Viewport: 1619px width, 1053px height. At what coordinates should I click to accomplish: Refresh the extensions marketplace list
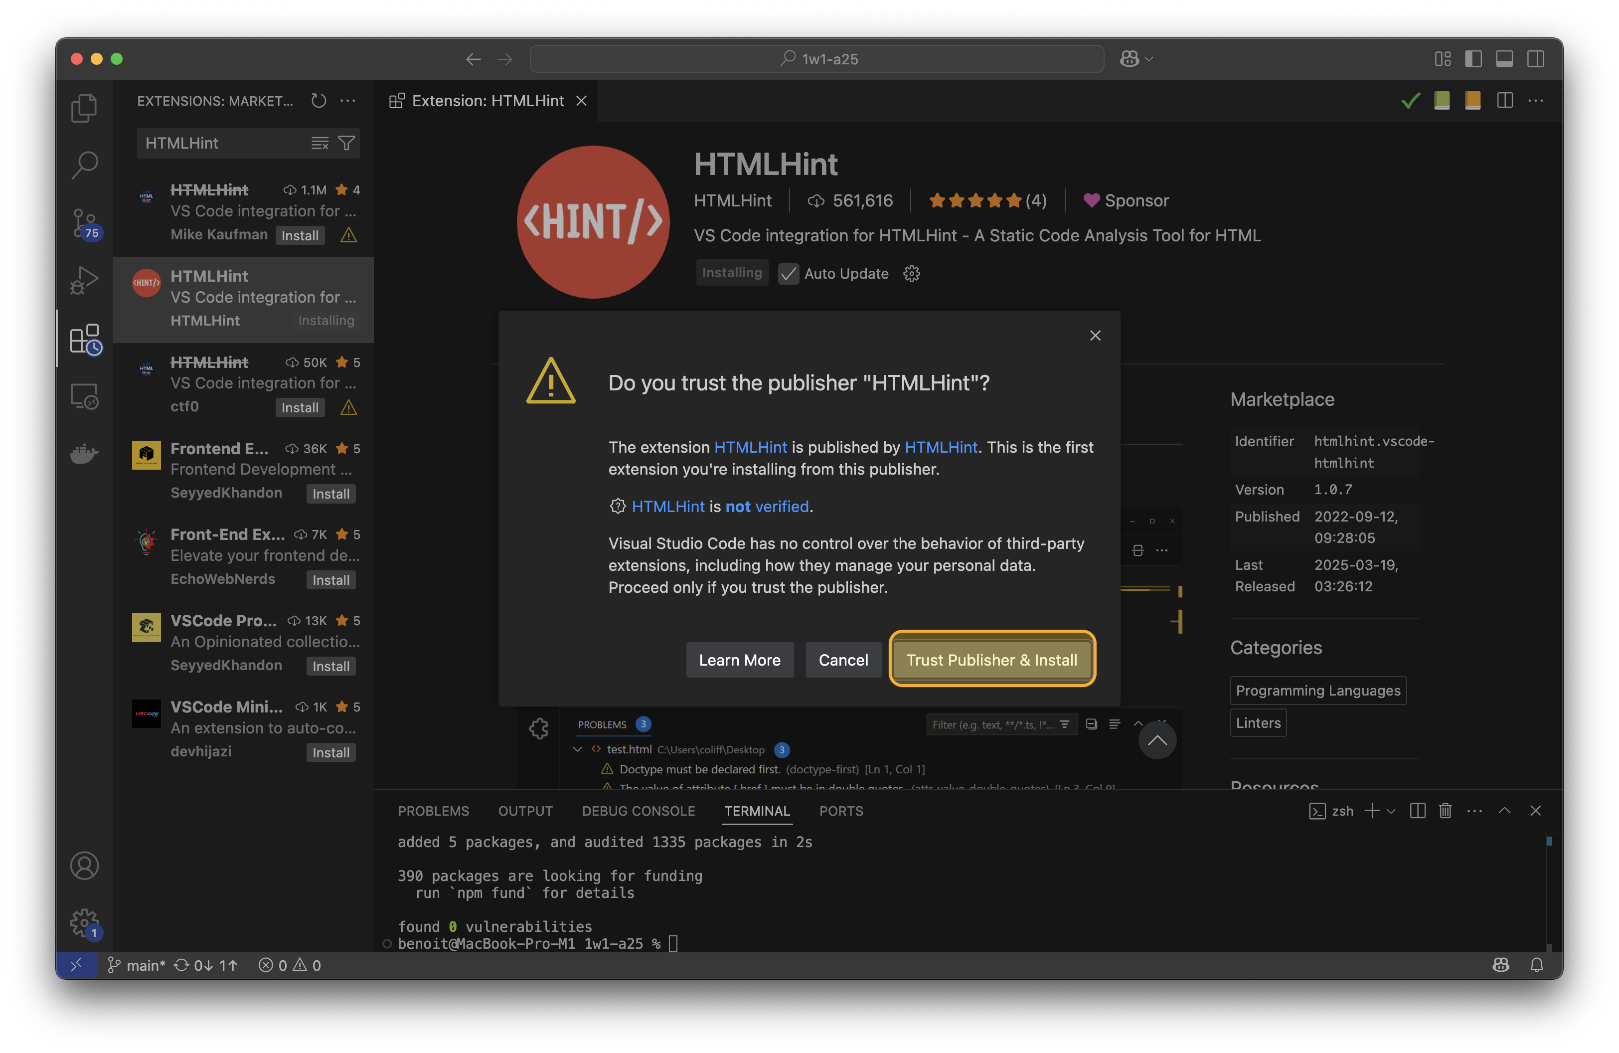319,101
